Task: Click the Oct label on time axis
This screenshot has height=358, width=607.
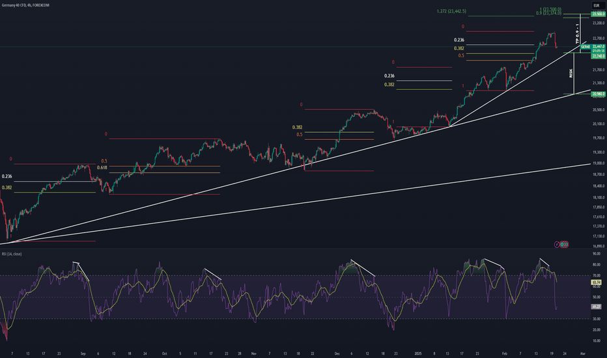Action: click(164, 353)
